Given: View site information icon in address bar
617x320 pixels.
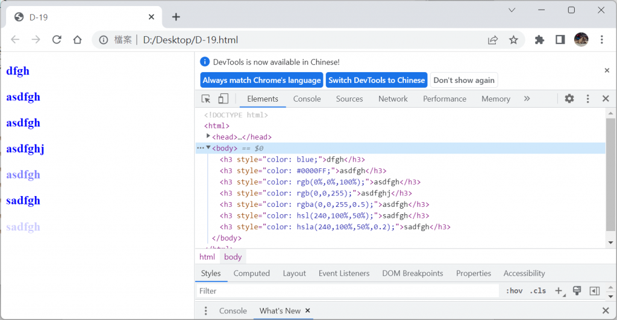Looking at the screenshot, I should [x=104, y=40].
